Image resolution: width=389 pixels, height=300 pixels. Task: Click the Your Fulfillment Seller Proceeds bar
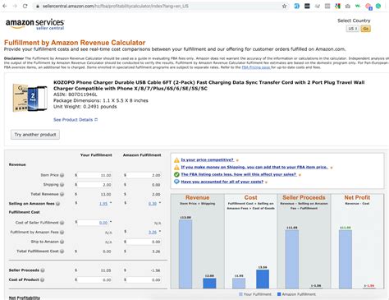coord(292,259)
